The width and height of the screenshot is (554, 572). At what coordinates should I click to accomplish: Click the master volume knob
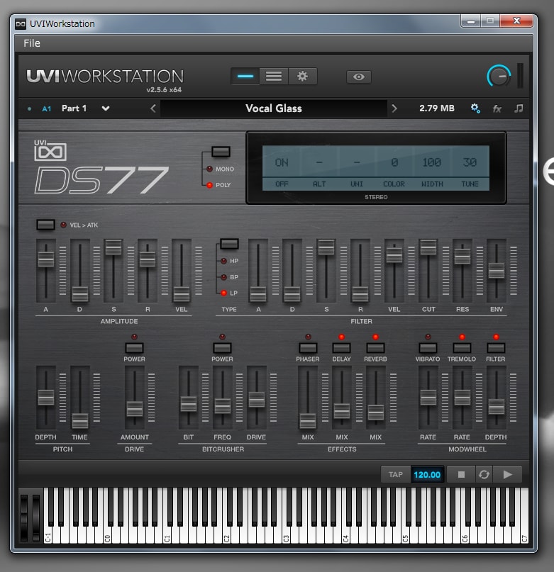click(499, 77)
